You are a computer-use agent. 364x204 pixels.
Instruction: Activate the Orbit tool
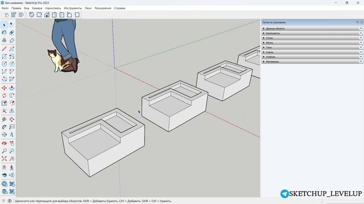pos(4,143)
